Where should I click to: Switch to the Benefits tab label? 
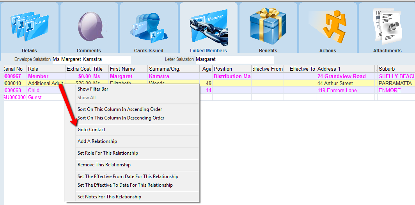(x=268, y=51)
